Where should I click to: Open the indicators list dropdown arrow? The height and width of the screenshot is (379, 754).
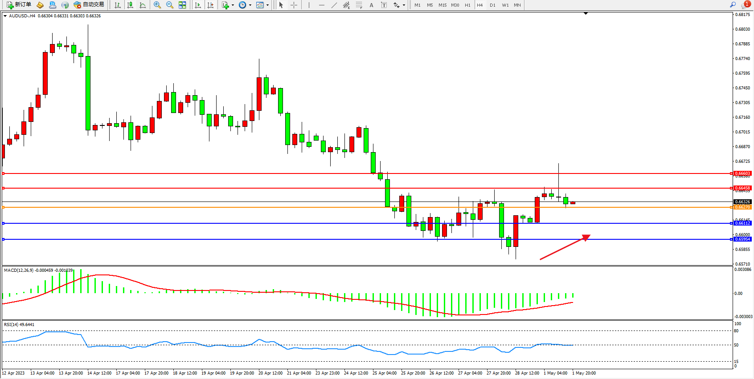click(x=233, y=5)
